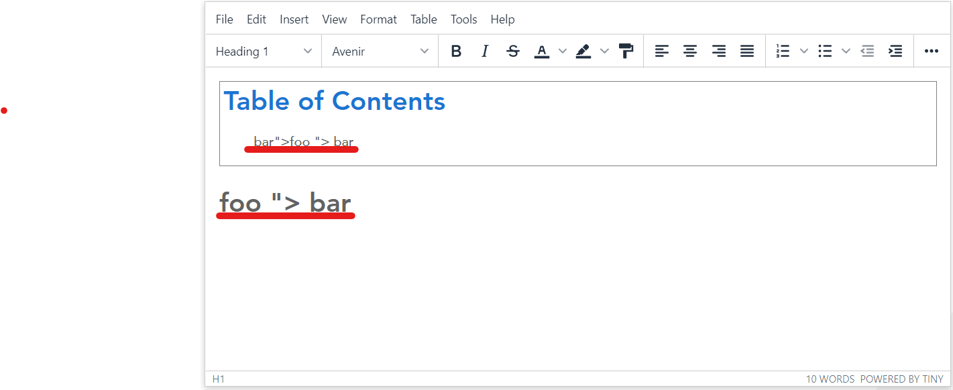Select the Format Painter tool
The height and width of the screenshot is (390, 953).
pos(625,50)
